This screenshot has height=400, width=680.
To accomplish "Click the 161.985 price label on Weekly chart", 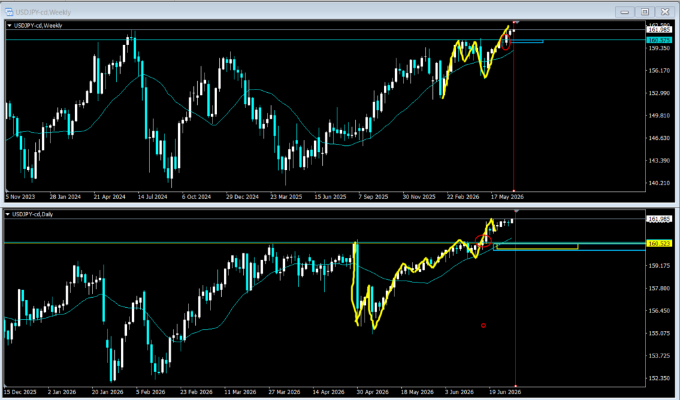I will tap(659, 30).
